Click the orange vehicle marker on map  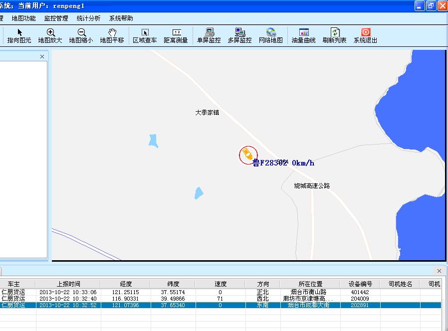(247, 155)
